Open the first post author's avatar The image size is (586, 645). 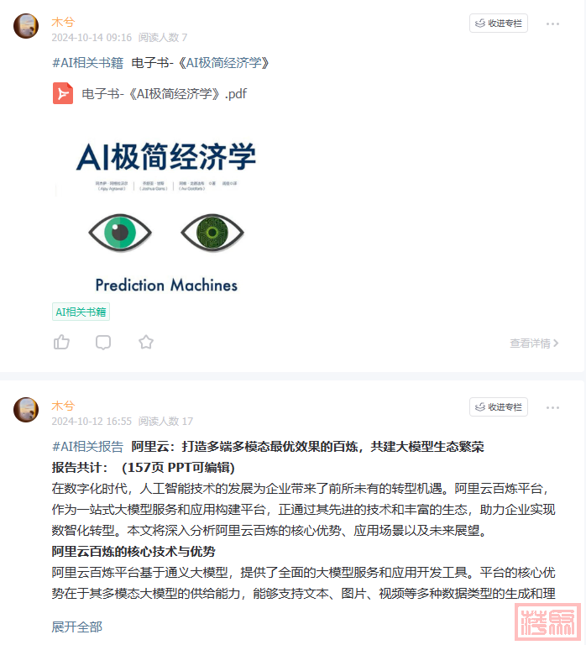click(26, 26)
